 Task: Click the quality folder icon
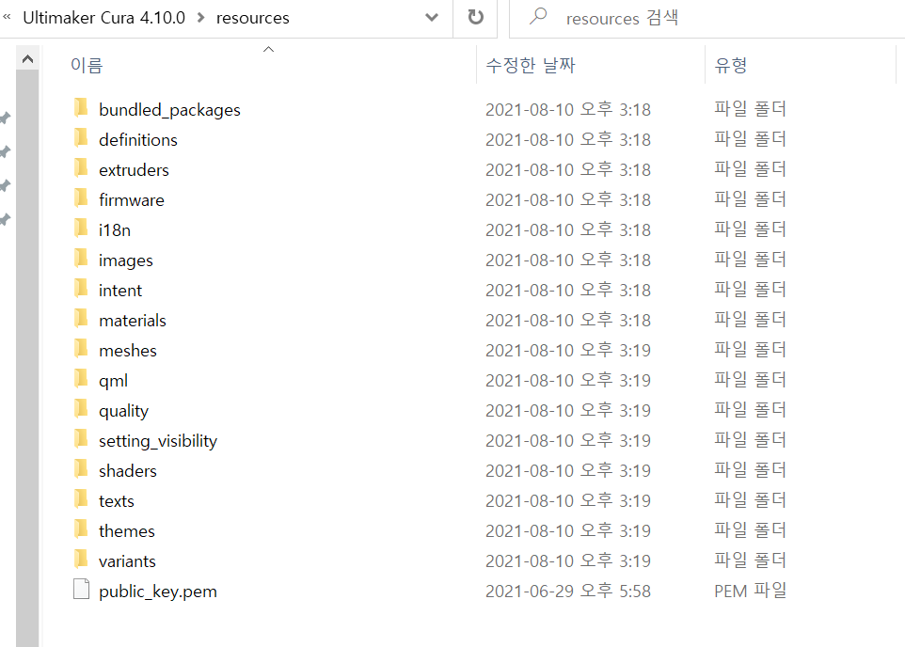[82, 409]
